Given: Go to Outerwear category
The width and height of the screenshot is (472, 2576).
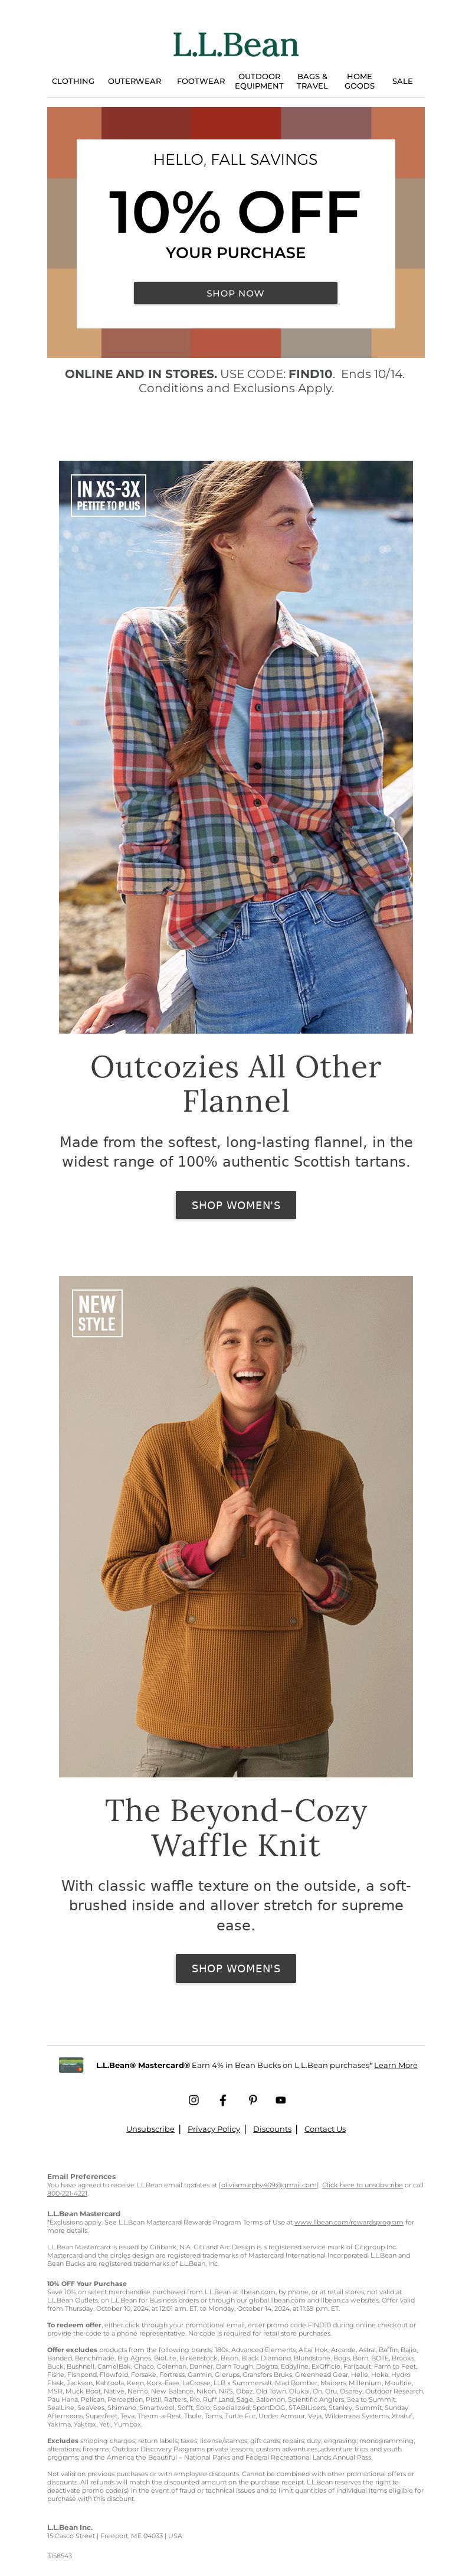Looking at the screenshot, I should tap(135, 81).
